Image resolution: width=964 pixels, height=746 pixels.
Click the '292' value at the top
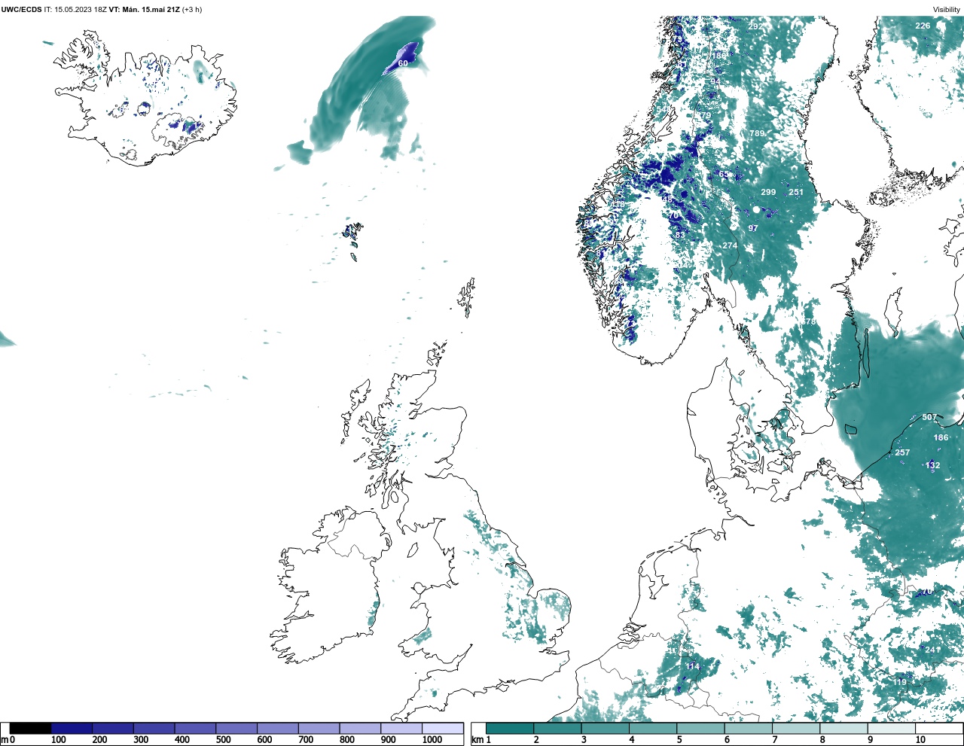[755, 26]
